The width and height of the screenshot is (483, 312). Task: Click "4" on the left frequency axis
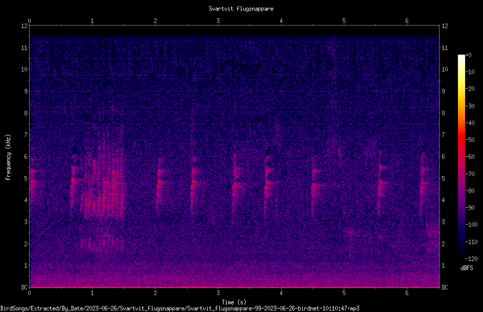26,200
